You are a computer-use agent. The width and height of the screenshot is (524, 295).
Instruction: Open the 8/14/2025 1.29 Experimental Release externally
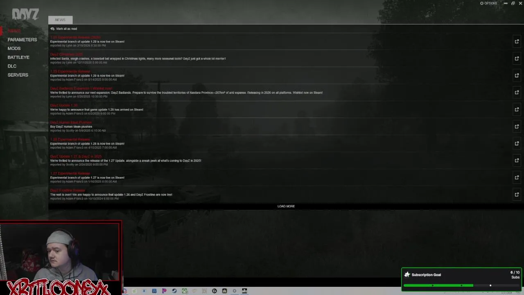tap(517, 75)
